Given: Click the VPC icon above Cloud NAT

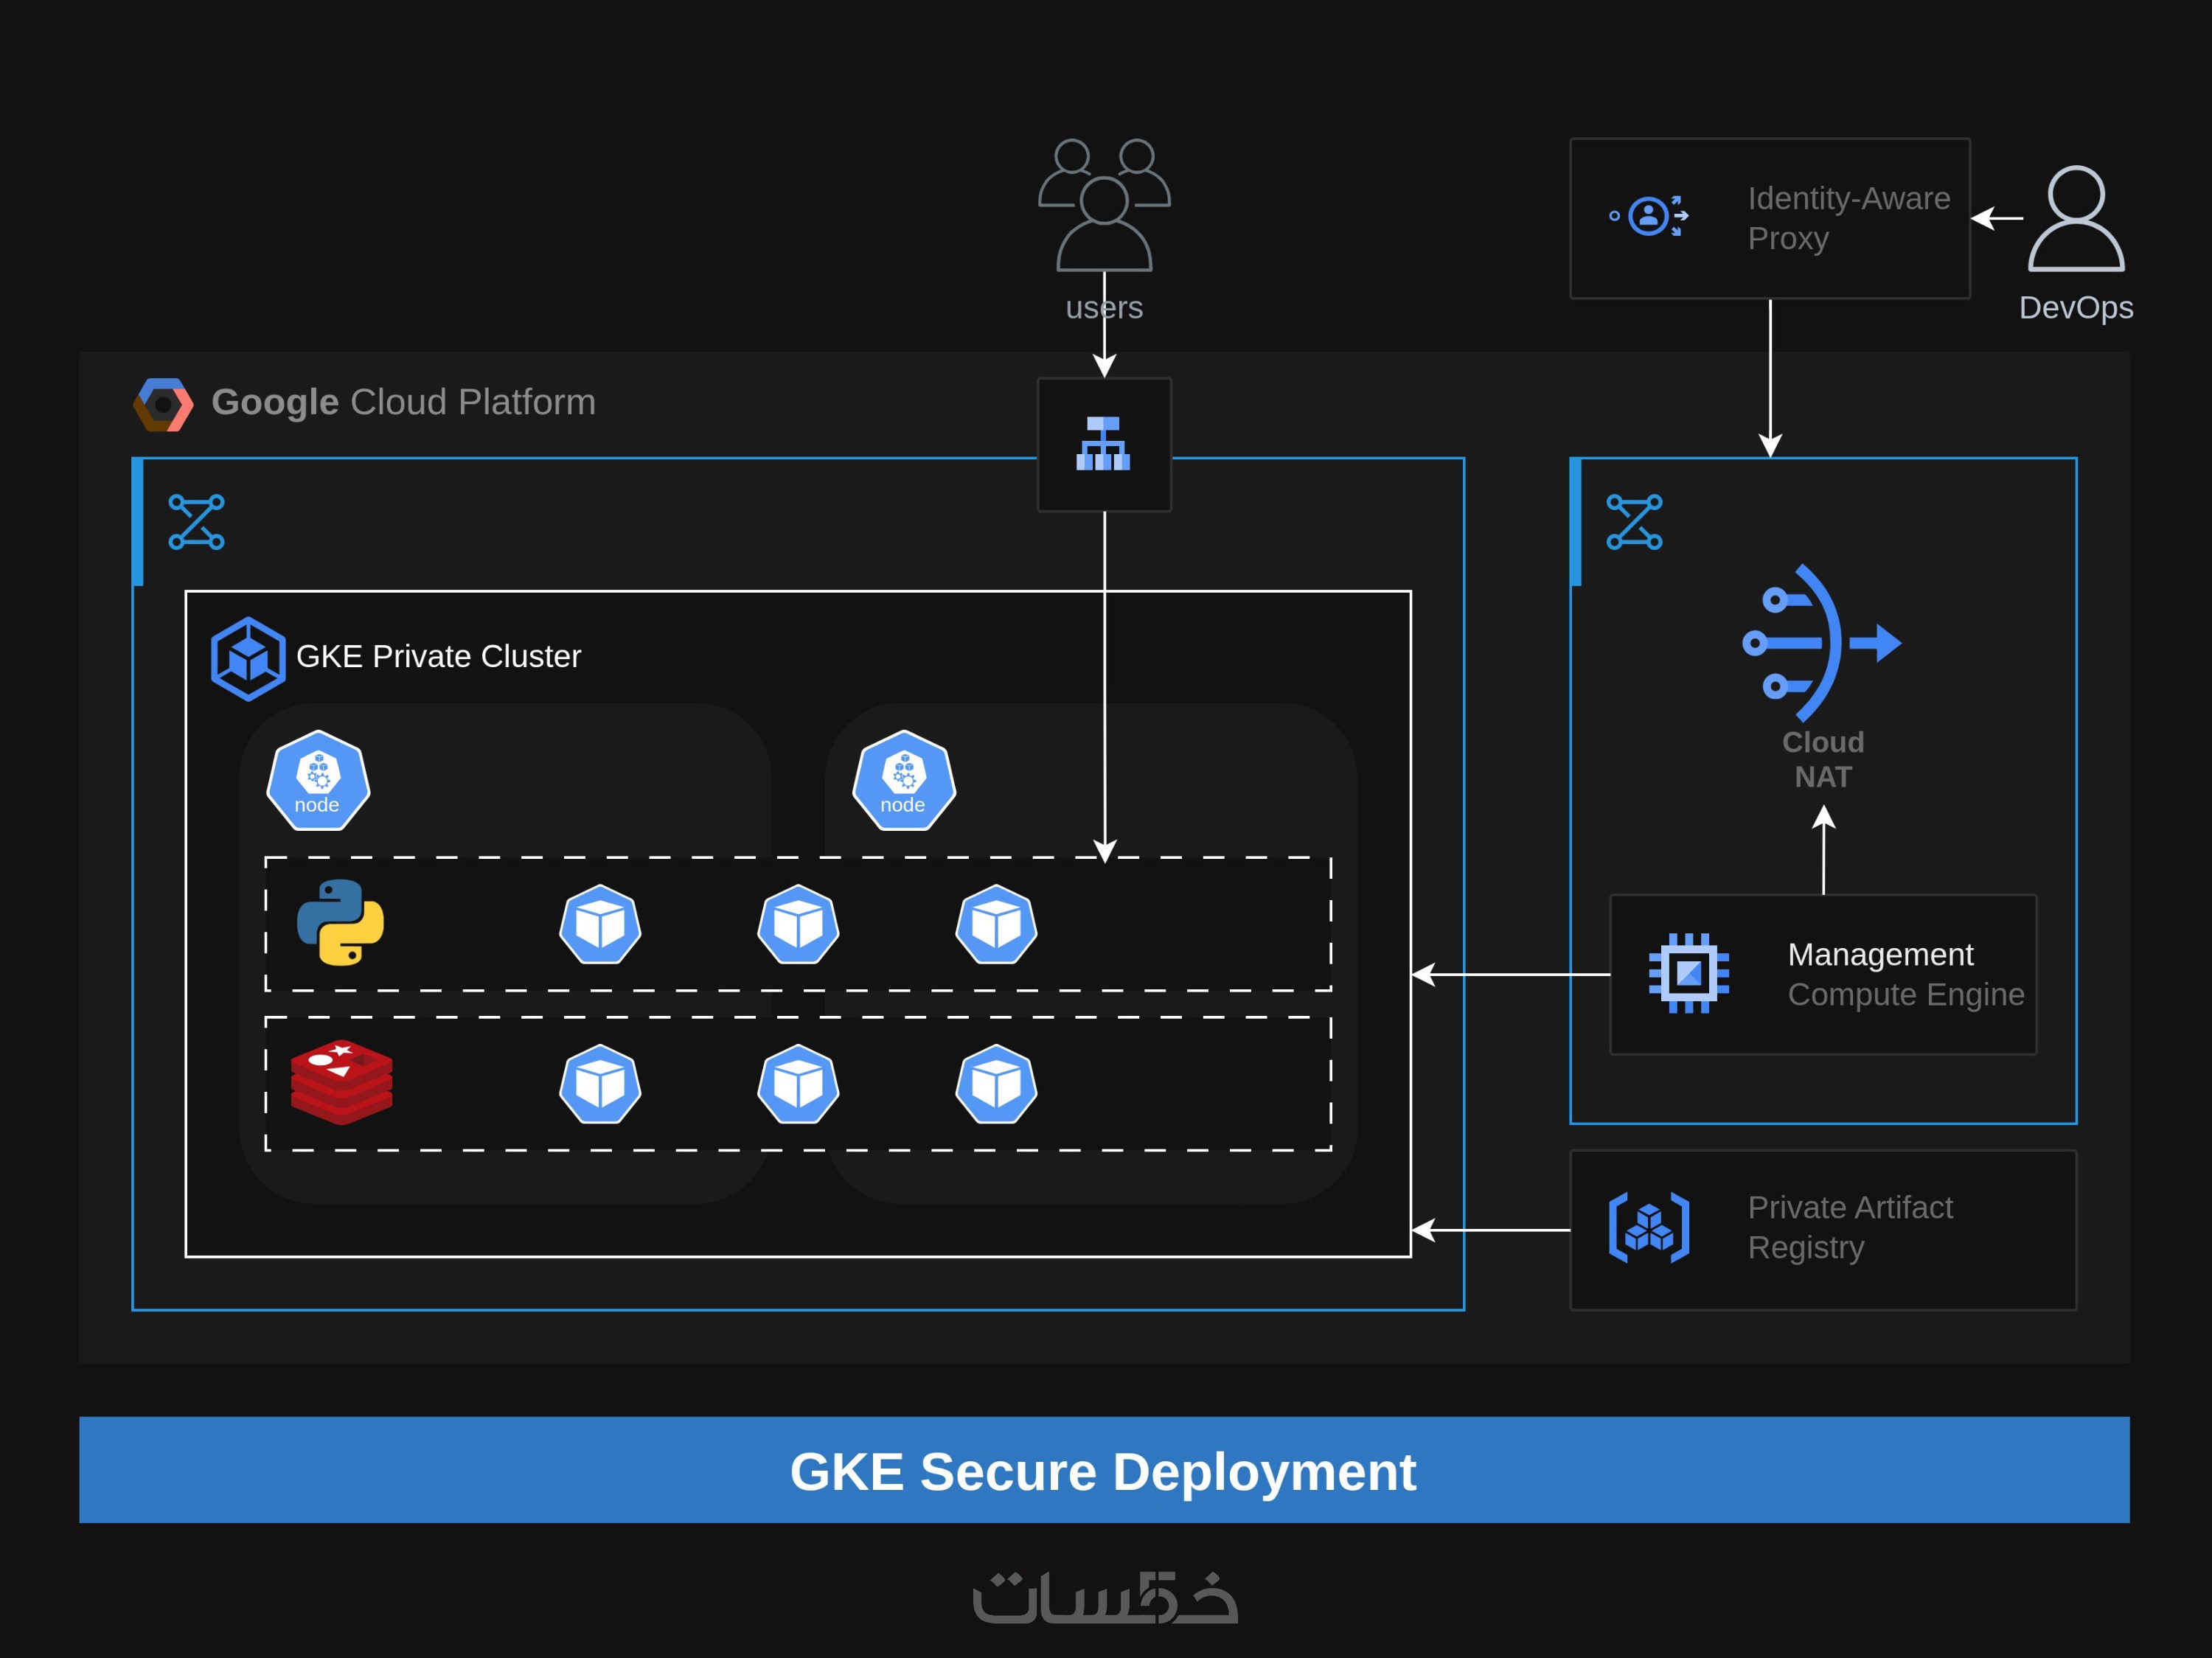Looking at the screenshot, I should 1634,522.
